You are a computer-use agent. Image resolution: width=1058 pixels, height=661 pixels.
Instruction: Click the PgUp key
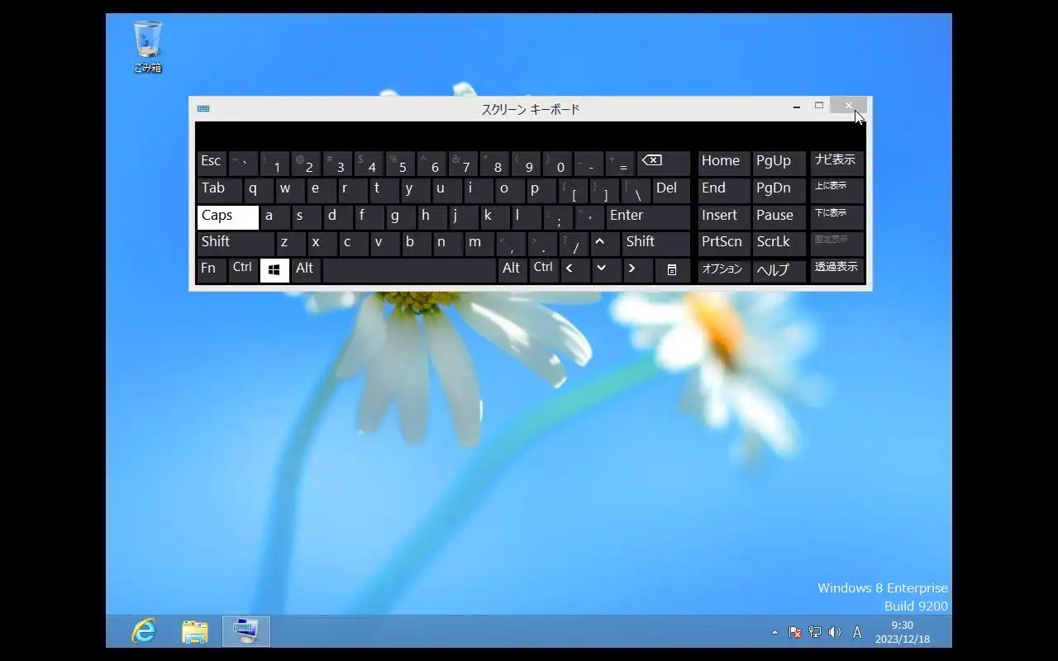(x=779, y=163)
